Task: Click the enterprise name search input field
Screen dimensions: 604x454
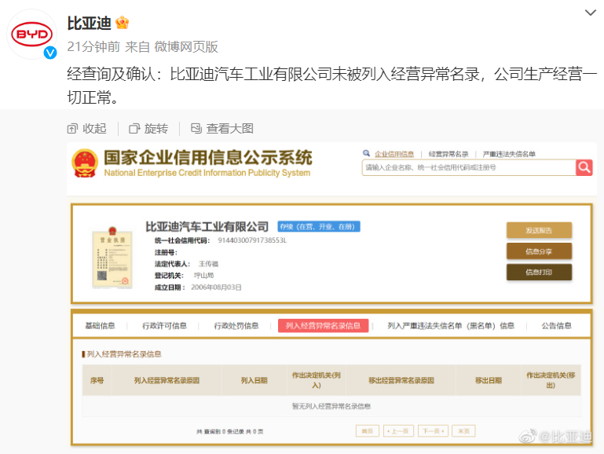Action: [x=468, y=167]
